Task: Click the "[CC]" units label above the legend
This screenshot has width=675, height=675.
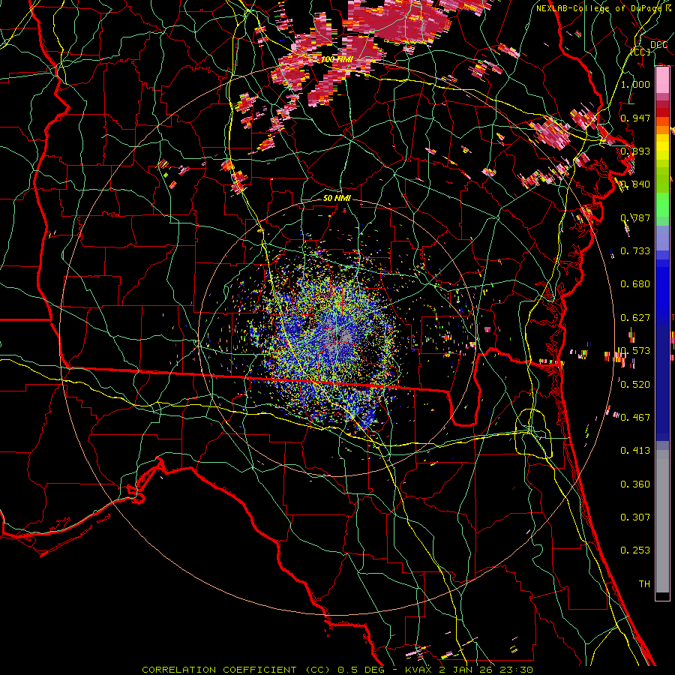Action: coord(640,52)
